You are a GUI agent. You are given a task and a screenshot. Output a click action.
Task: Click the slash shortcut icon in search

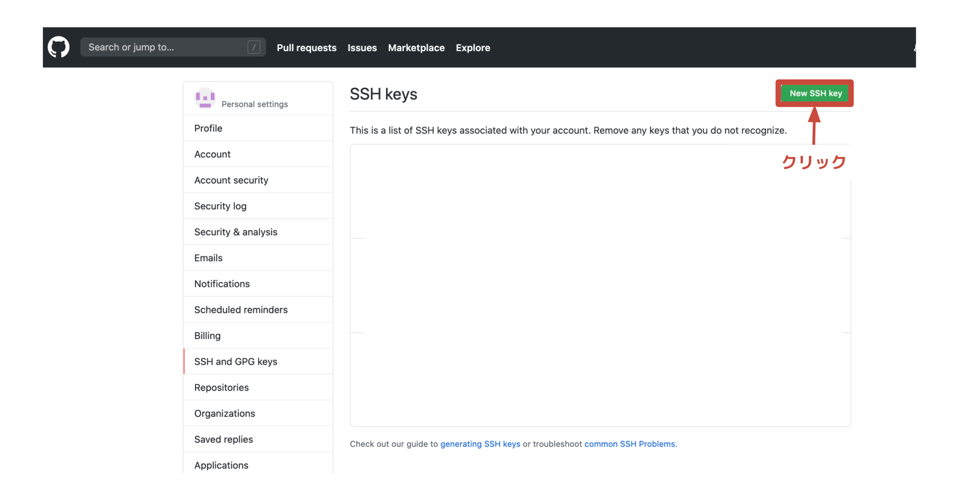click(x=254, y=47)
